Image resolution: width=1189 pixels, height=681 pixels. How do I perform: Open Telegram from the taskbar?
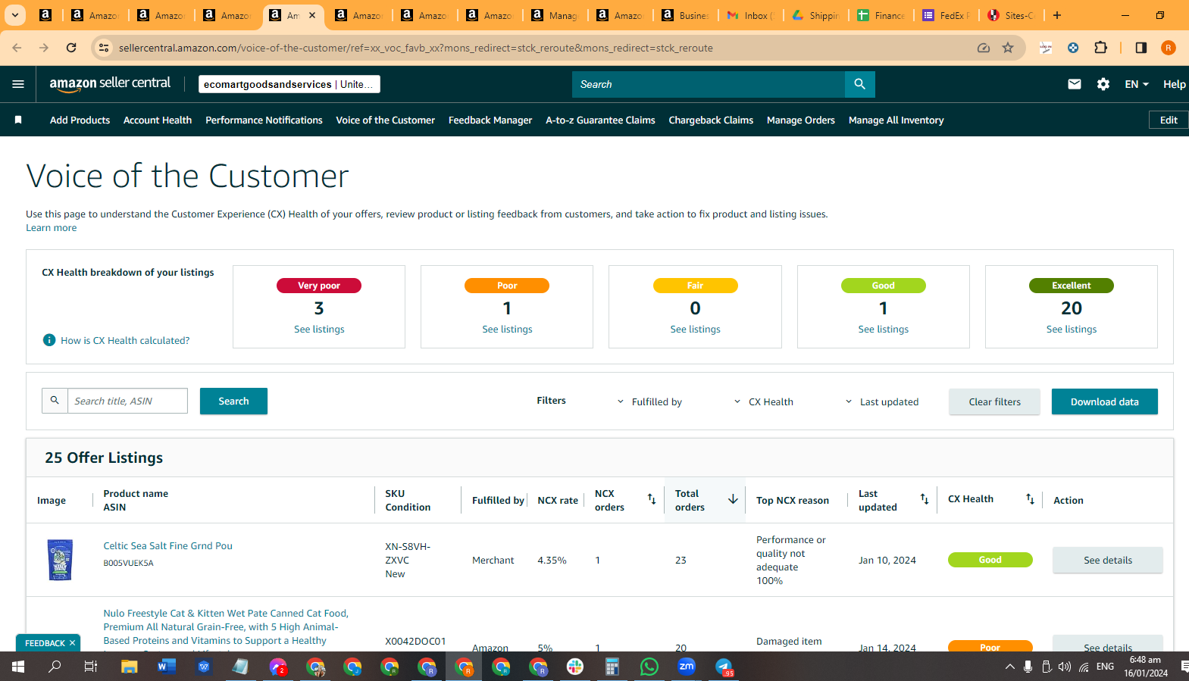click(724, 667)
